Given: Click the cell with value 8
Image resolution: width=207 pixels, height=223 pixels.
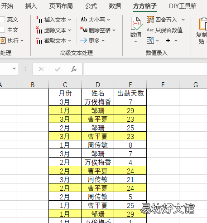Looking at the screenshot, I should coord(130,145).
